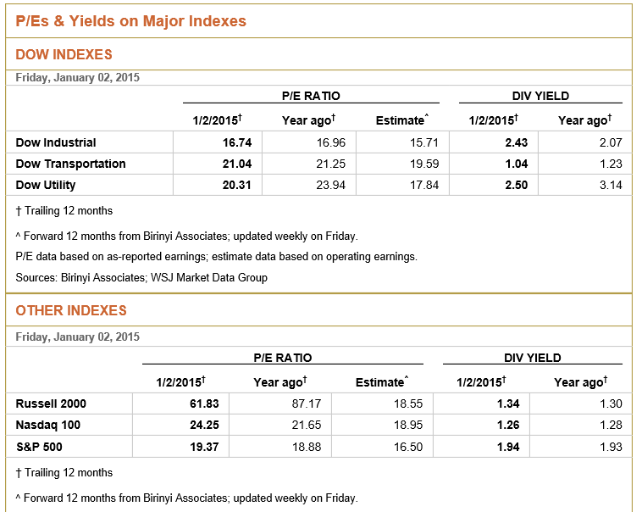Viewport: 642px width, 512px height.
Task: Select the Dow Transportation row label
Action: pyautogui.click(x=70, y=164)
